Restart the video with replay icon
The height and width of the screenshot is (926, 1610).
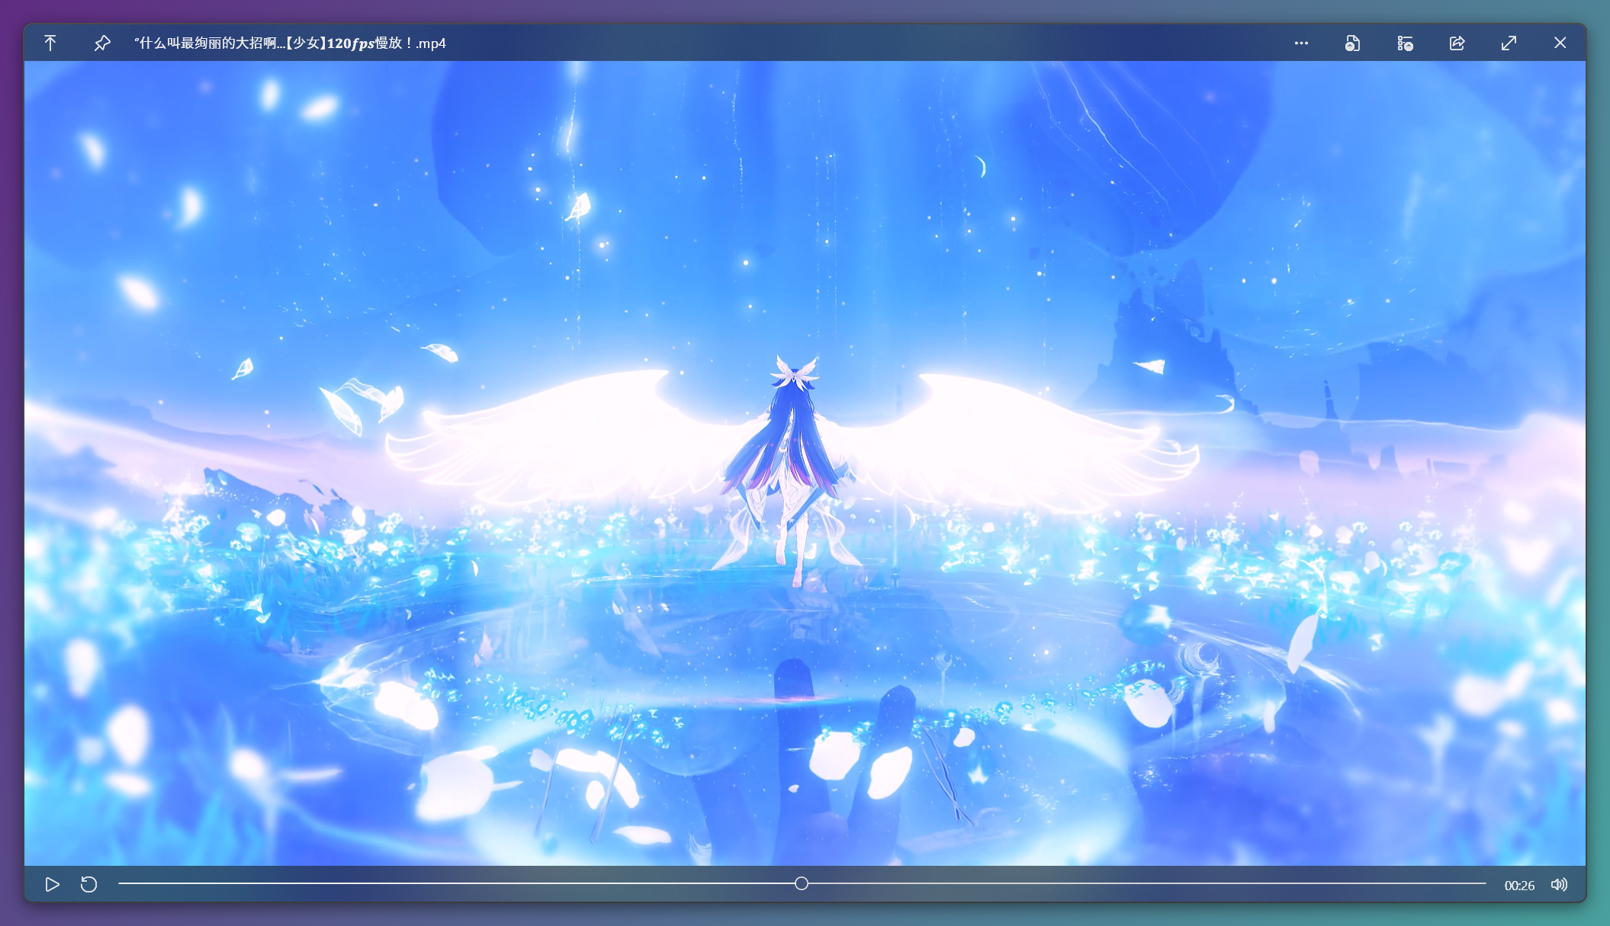point(89,884)
